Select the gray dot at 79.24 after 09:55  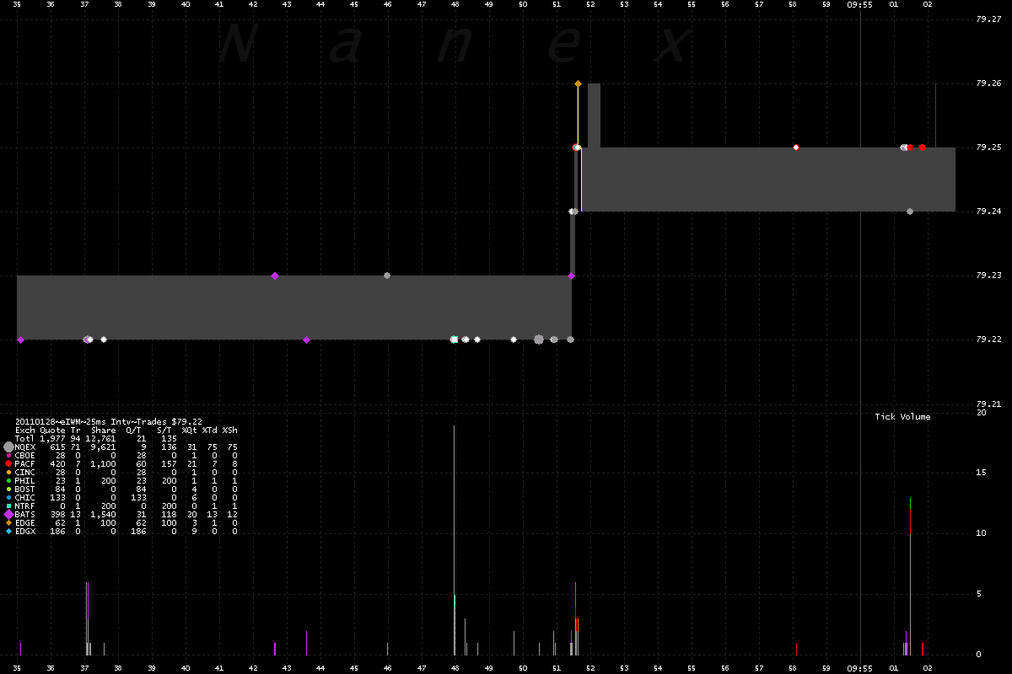[x=910, y=211]
